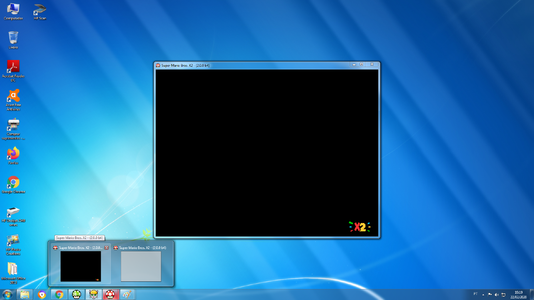The width and height of the screenshot is (534, 300).
Task: Open File Explorer from the taskbar
Action: pyautogui.click(x=25, y=295)
